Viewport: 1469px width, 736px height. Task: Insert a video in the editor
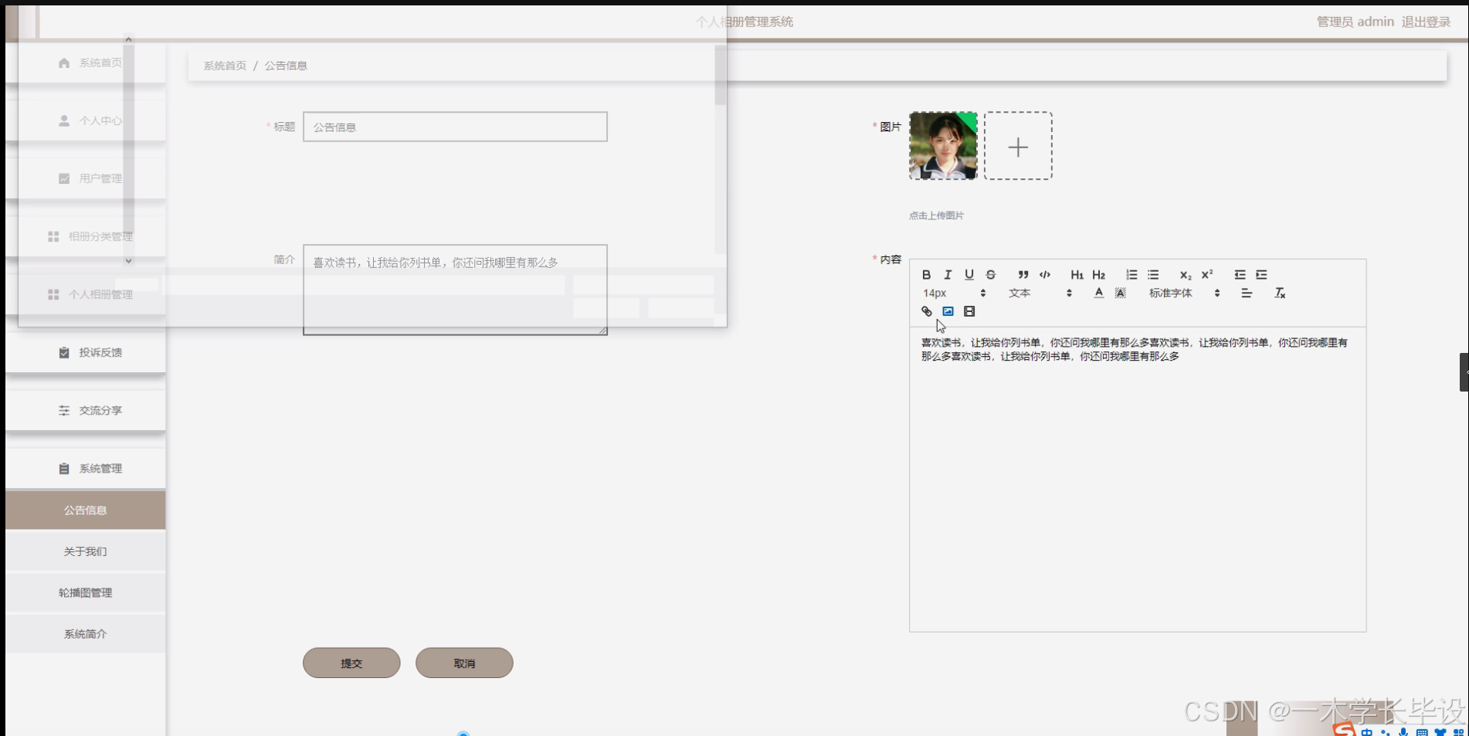969,312
